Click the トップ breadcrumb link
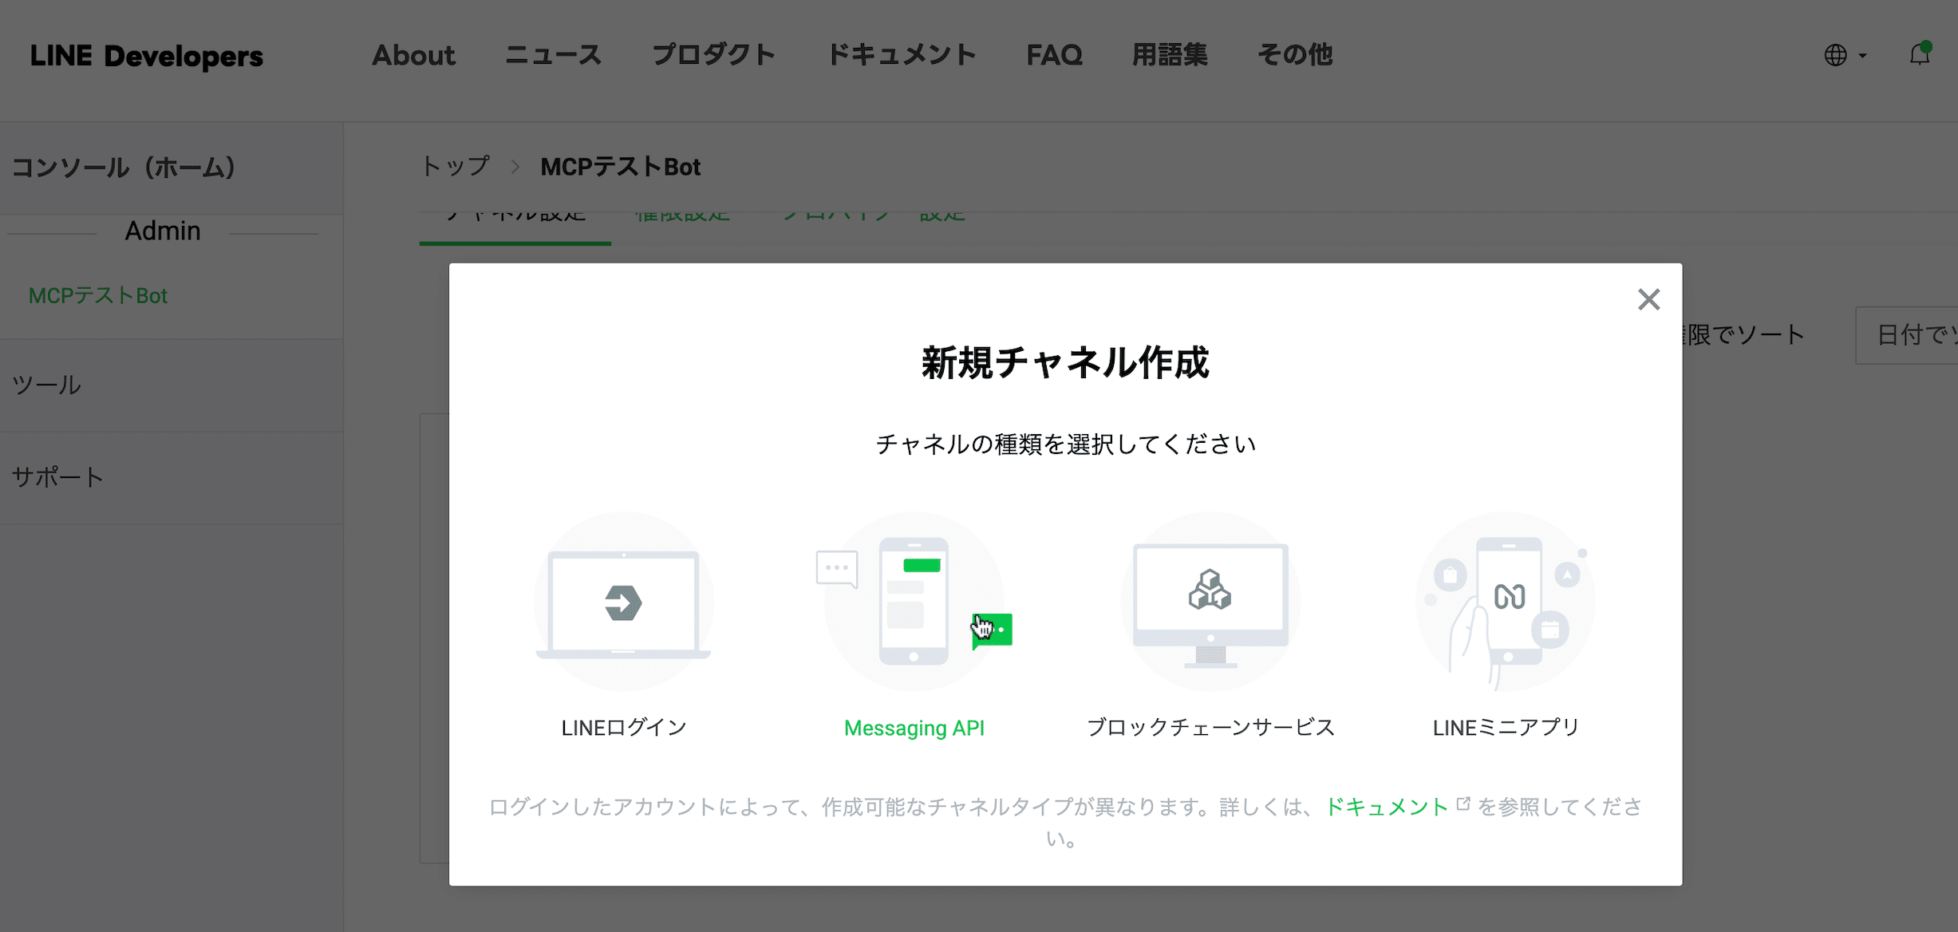 pyautogui.click(x=455, y=167)
